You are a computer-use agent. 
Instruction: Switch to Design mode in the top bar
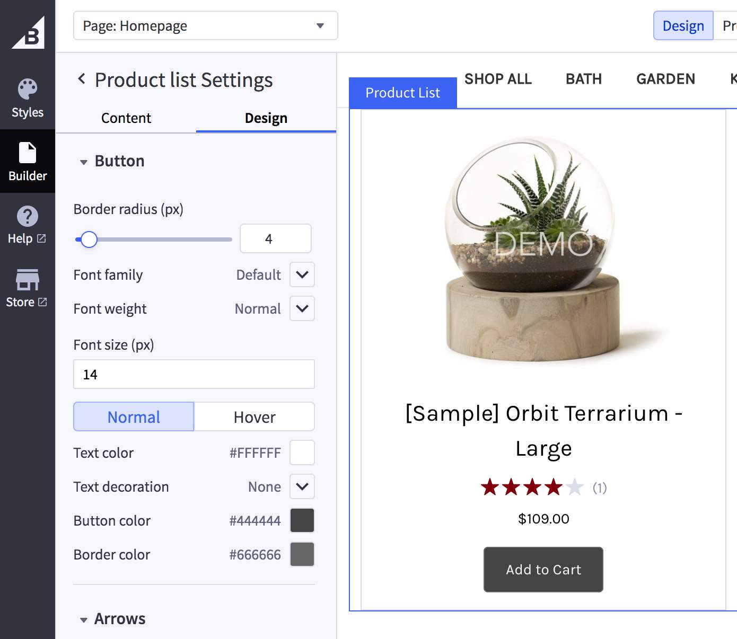pos(683,25)
